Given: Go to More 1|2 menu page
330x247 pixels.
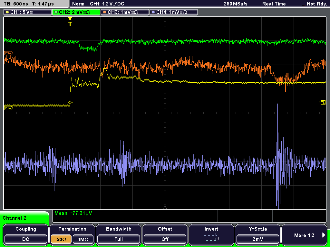Looking at the screenshot, I should (x=304, y=235).
